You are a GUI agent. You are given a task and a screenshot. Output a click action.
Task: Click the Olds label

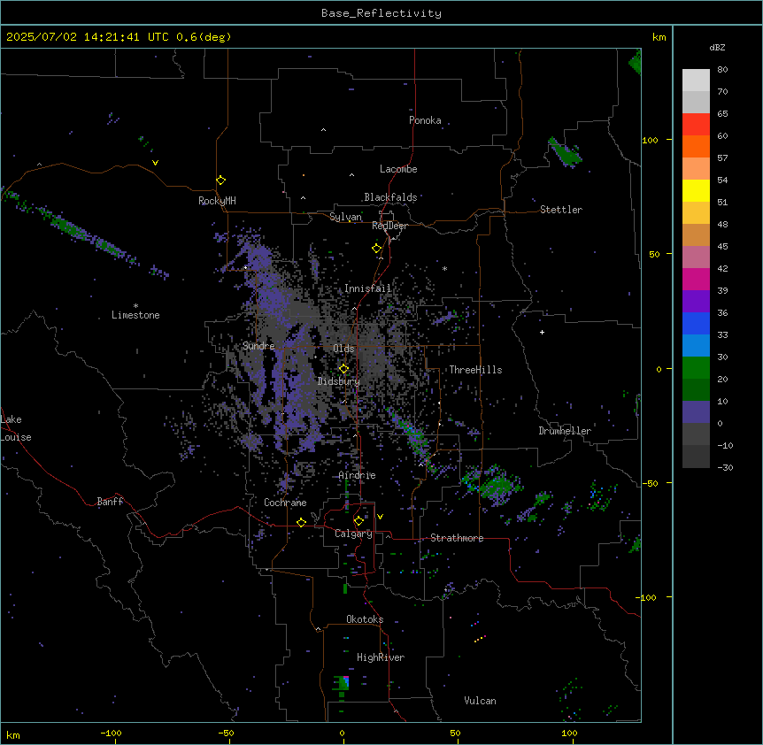pos(343,349)
